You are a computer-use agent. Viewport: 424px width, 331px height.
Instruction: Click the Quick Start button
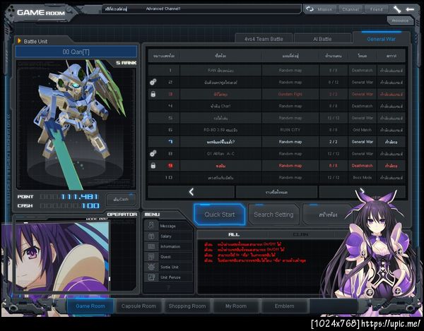click(220, 215)
